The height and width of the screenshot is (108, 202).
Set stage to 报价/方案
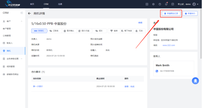[84, 31]
